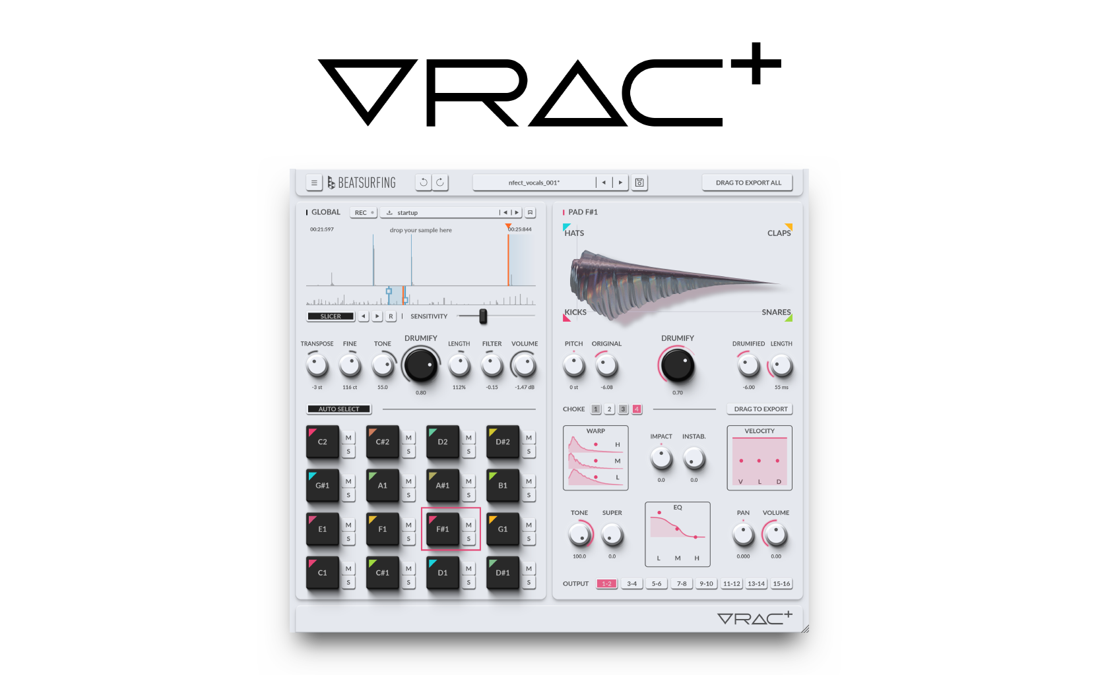Click the global DRUMIFY large knob

click(421, 365)
